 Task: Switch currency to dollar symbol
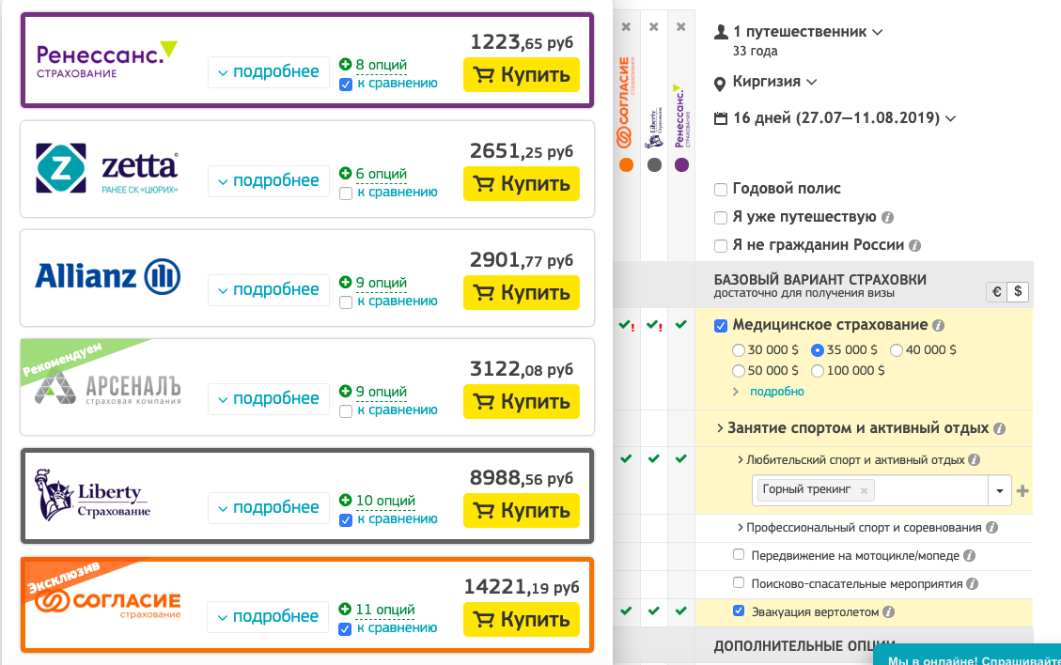click(1016, 292)
